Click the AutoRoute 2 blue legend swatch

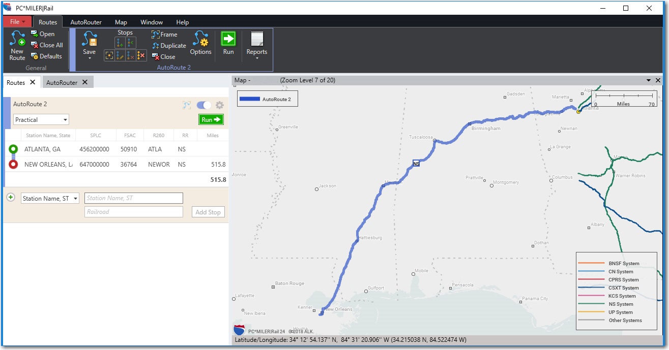point(250,99)
